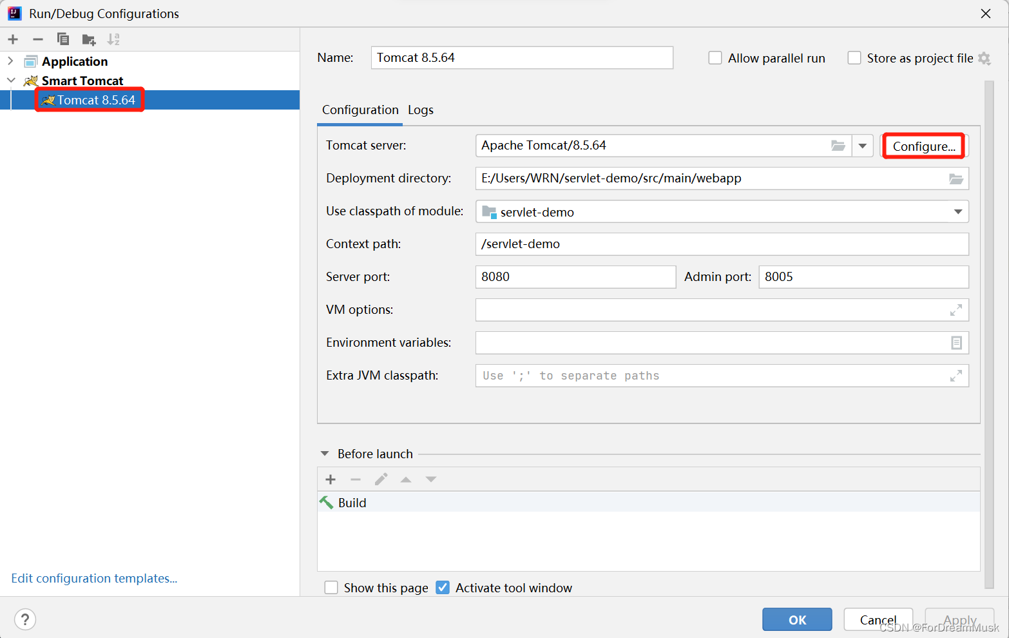Click the Server port field
1009x638 pixels.
(576, 277)
